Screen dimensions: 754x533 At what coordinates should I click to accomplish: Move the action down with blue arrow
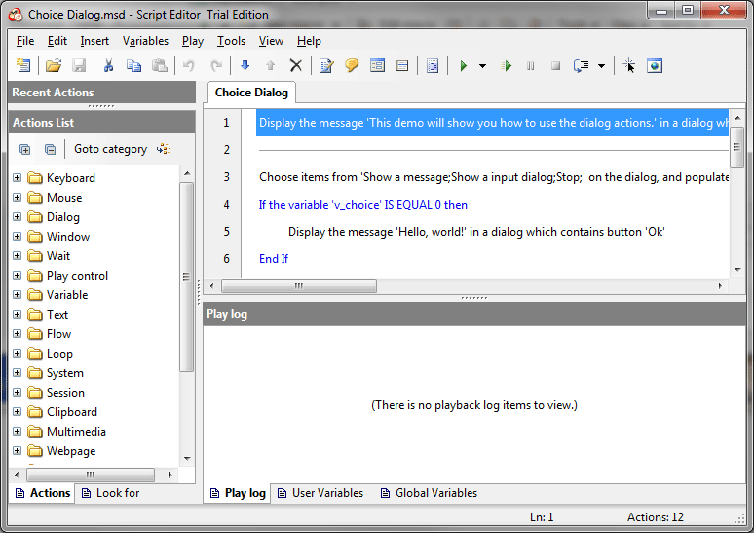pos(245,65)
